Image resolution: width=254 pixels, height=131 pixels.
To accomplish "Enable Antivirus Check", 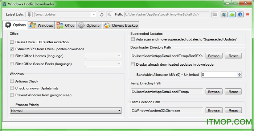I will click(12, 81).
